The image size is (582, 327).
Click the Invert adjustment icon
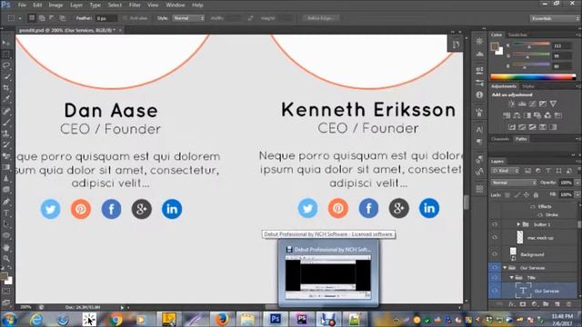pyautogui.click(x=511, y=127)
